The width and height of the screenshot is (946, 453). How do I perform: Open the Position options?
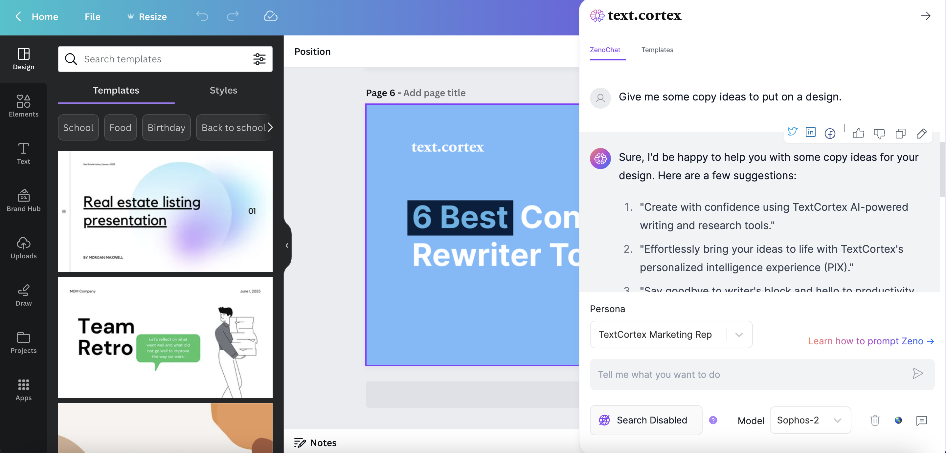click(x=312, y=52)
